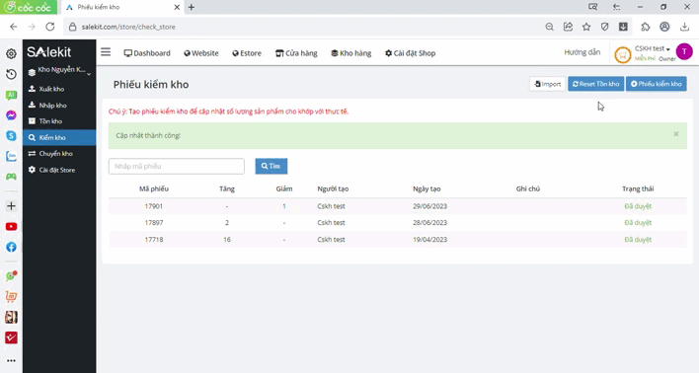699x373 pixels.
Task: Go back with the browser back arrow
Action: (14, 27)
